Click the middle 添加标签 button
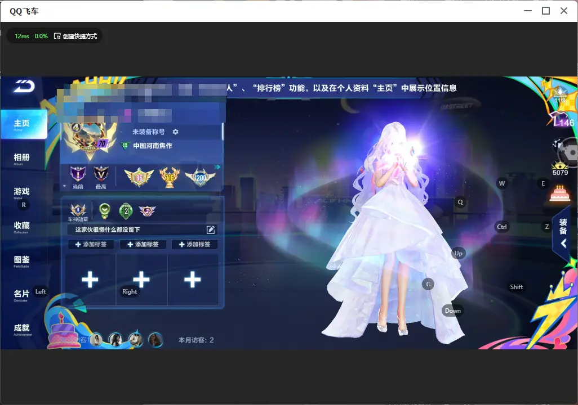578x405 pixels. [143, 245]
